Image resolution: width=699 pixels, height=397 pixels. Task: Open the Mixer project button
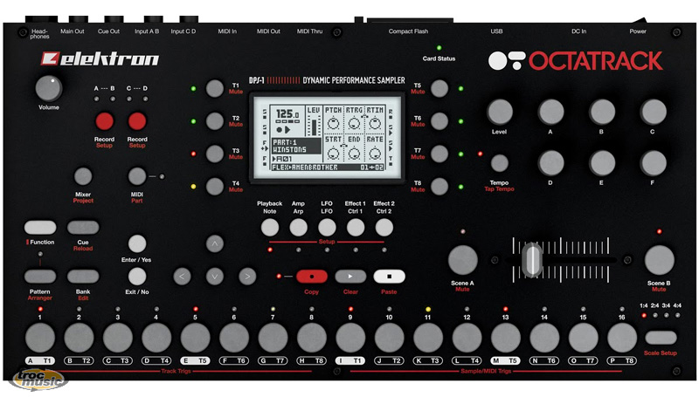83,175
